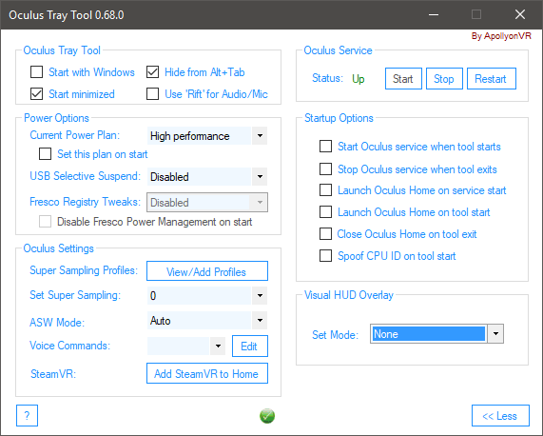Click the Status Up indicator text
Screen dimensions: 543x436
(359, 79)
